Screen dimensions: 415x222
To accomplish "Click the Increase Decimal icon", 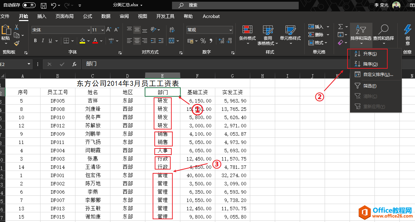I will [x=222, y=41].
